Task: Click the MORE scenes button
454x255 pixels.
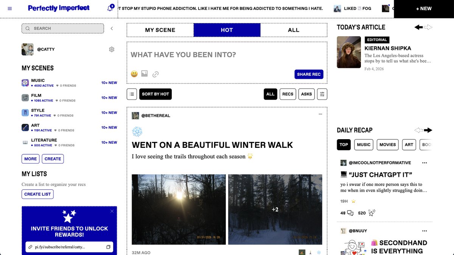Action: click(x=31, y=159)
